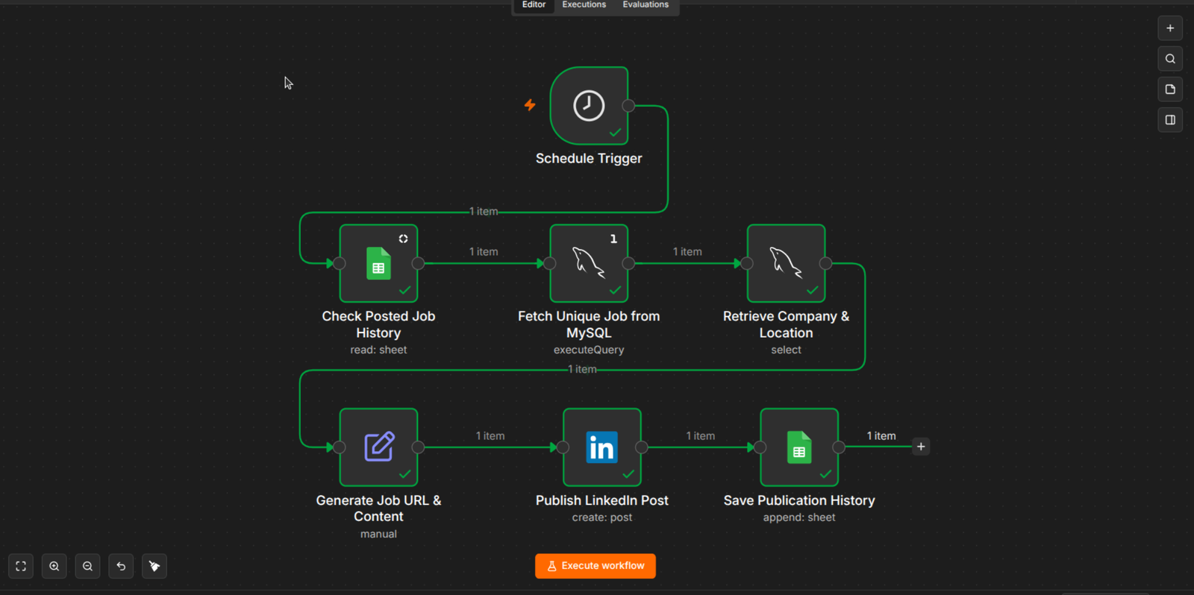The image size is (1194, 595).
Task: Click the Retrieve Company & Location label
Action: (x=786, y=324)
